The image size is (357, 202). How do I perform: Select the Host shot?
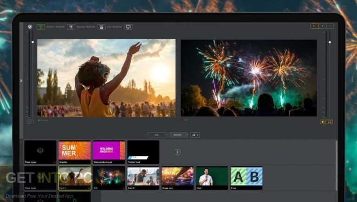[x=212, y=178]
